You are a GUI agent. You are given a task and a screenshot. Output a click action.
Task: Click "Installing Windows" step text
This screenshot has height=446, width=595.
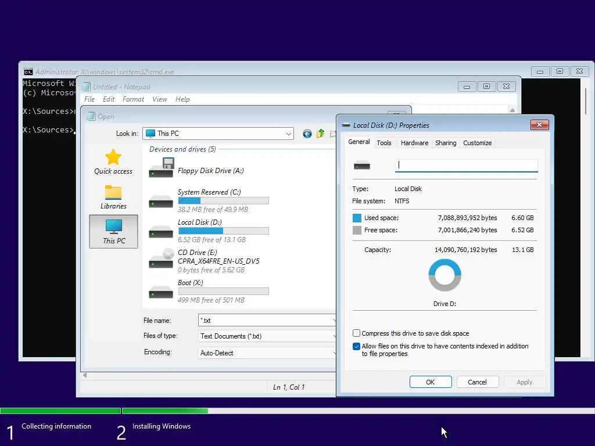click(162, 426)
